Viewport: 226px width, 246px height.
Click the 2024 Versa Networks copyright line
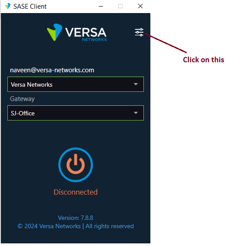point(76,226)
